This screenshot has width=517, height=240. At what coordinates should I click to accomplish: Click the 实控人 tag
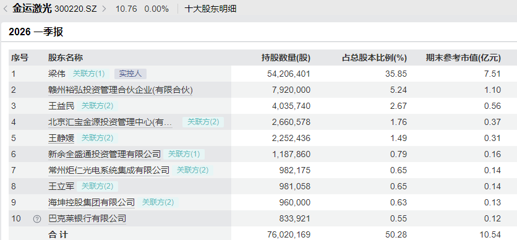[x=130, y=74]
